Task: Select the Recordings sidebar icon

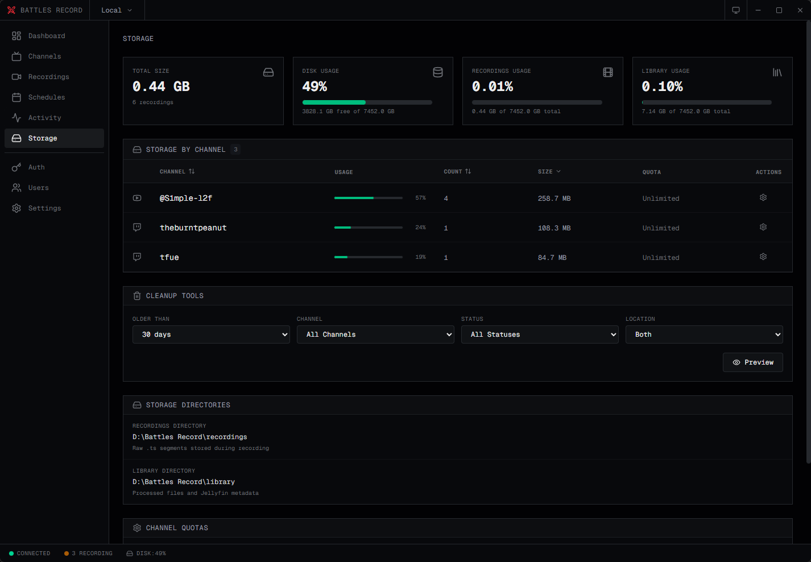Action: (17, 77)
